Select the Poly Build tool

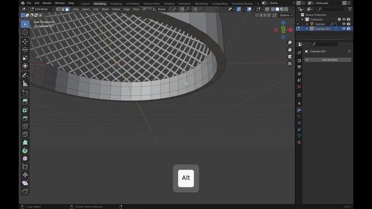[25, 142]
